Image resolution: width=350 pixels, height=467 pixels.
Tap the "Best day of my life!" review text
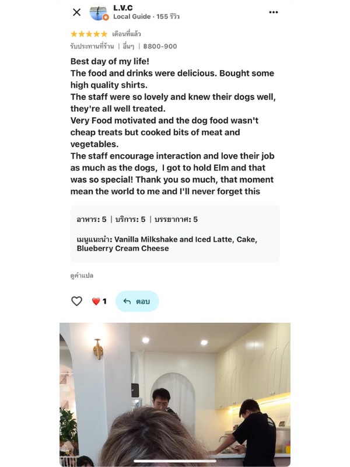click(x=110, y=61)
